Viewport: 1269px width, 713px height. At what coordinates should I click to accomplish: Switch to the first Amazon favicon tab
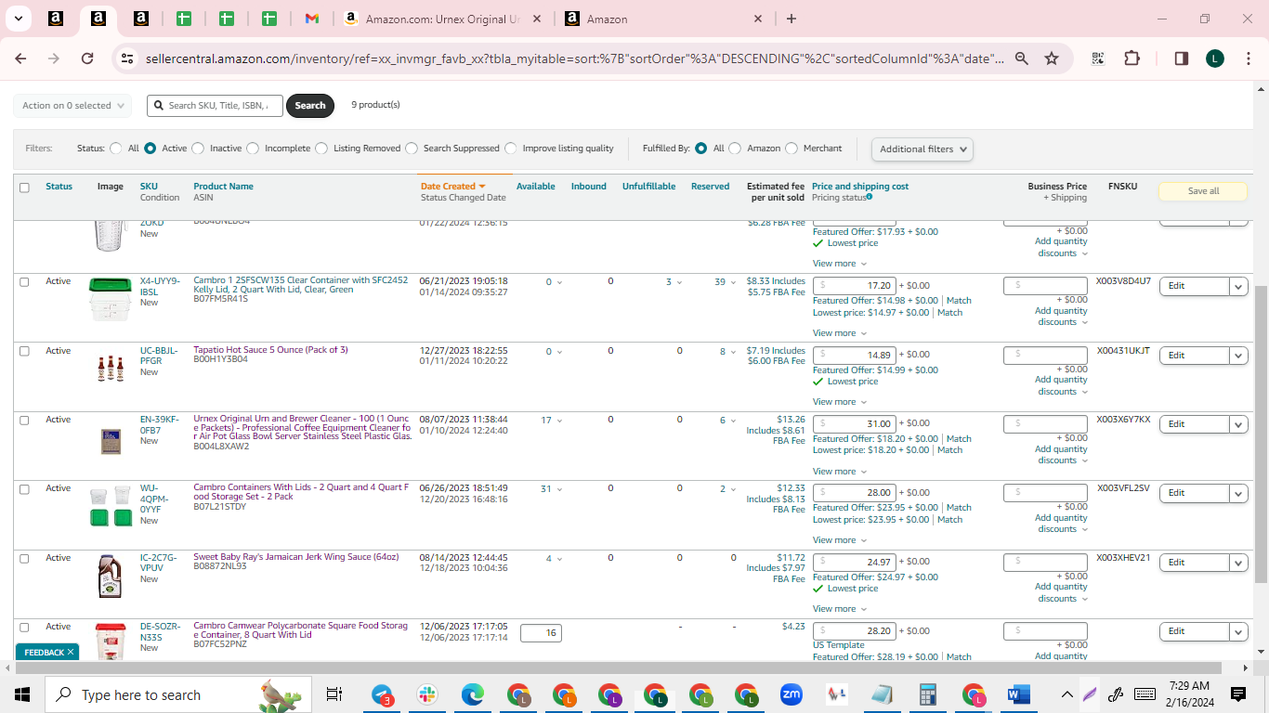click(x=56, y=19)
